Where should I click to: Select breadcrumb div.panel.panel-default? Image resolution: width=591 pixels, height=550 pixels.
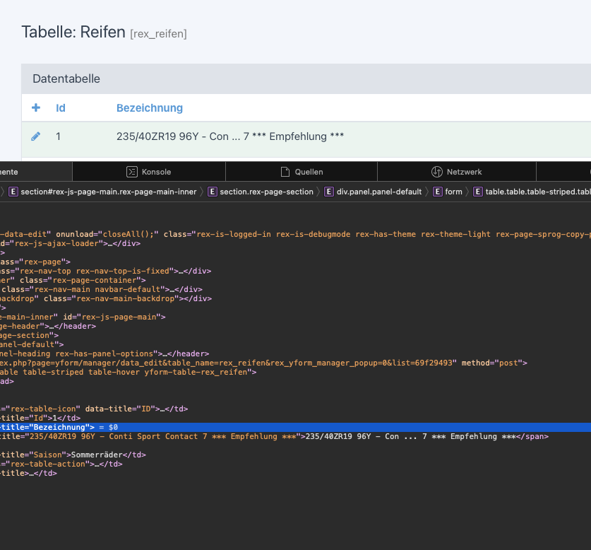point(373,192)
